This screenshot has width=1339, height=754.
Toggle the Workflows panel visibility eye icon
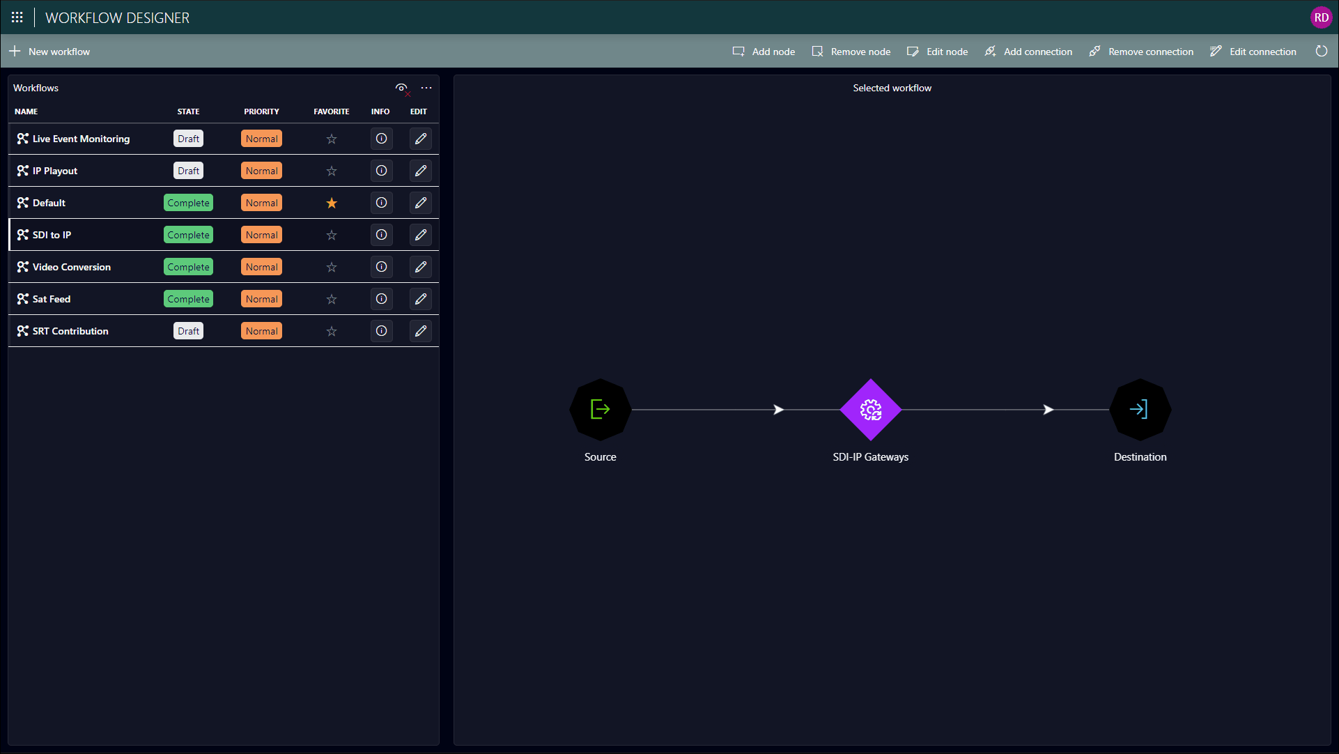point(401,88)
